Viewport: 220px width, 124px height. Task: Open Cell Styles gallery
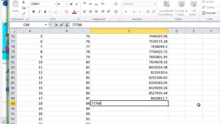194,8
